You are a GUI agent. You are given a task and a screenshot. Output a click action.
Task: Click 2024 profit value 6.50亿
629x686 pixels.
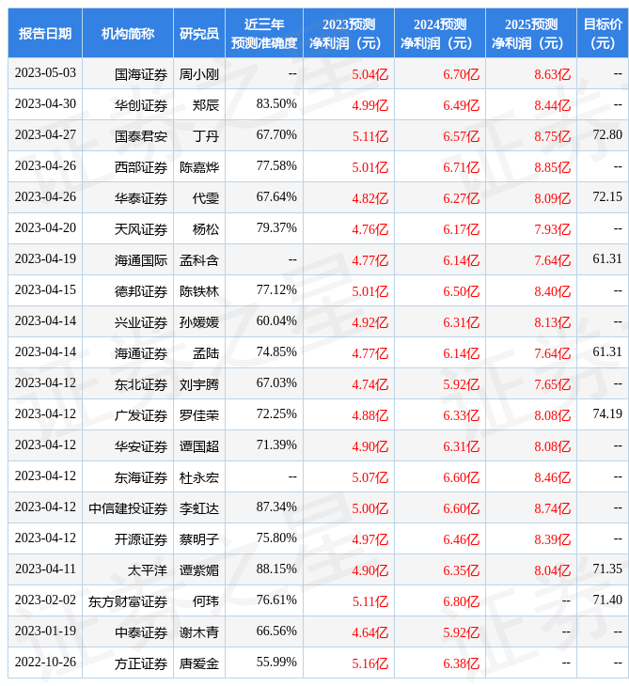(462, 292)
